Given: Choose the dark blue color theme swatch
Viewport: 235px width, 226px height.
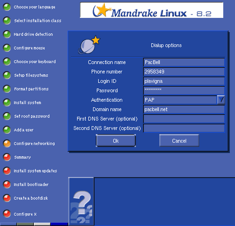Looking at the screenshot, I should [59, 224].
